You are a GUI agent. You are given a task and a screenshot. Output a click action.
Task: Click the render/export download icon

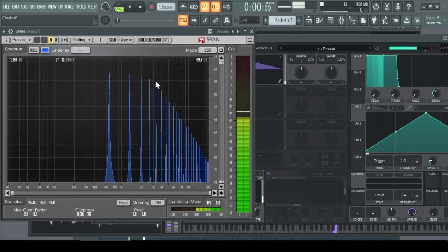[x=407, y=20]
